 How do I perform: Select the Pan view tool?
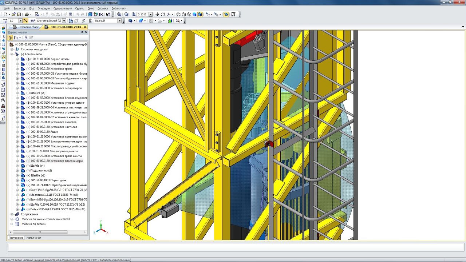pyautogui.click(x=157, y=15)
